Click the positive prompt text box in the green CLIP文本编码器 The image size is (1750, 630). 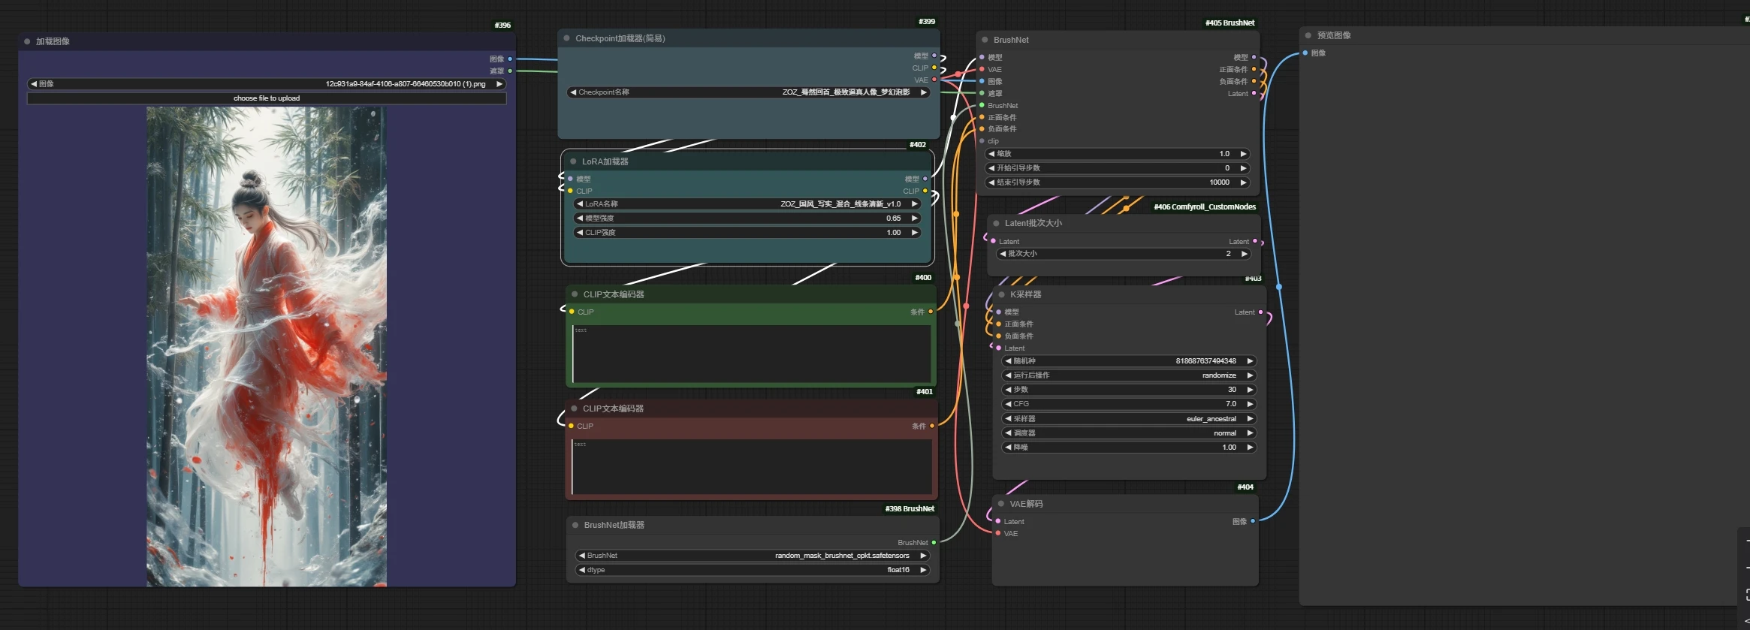(751, 354)
